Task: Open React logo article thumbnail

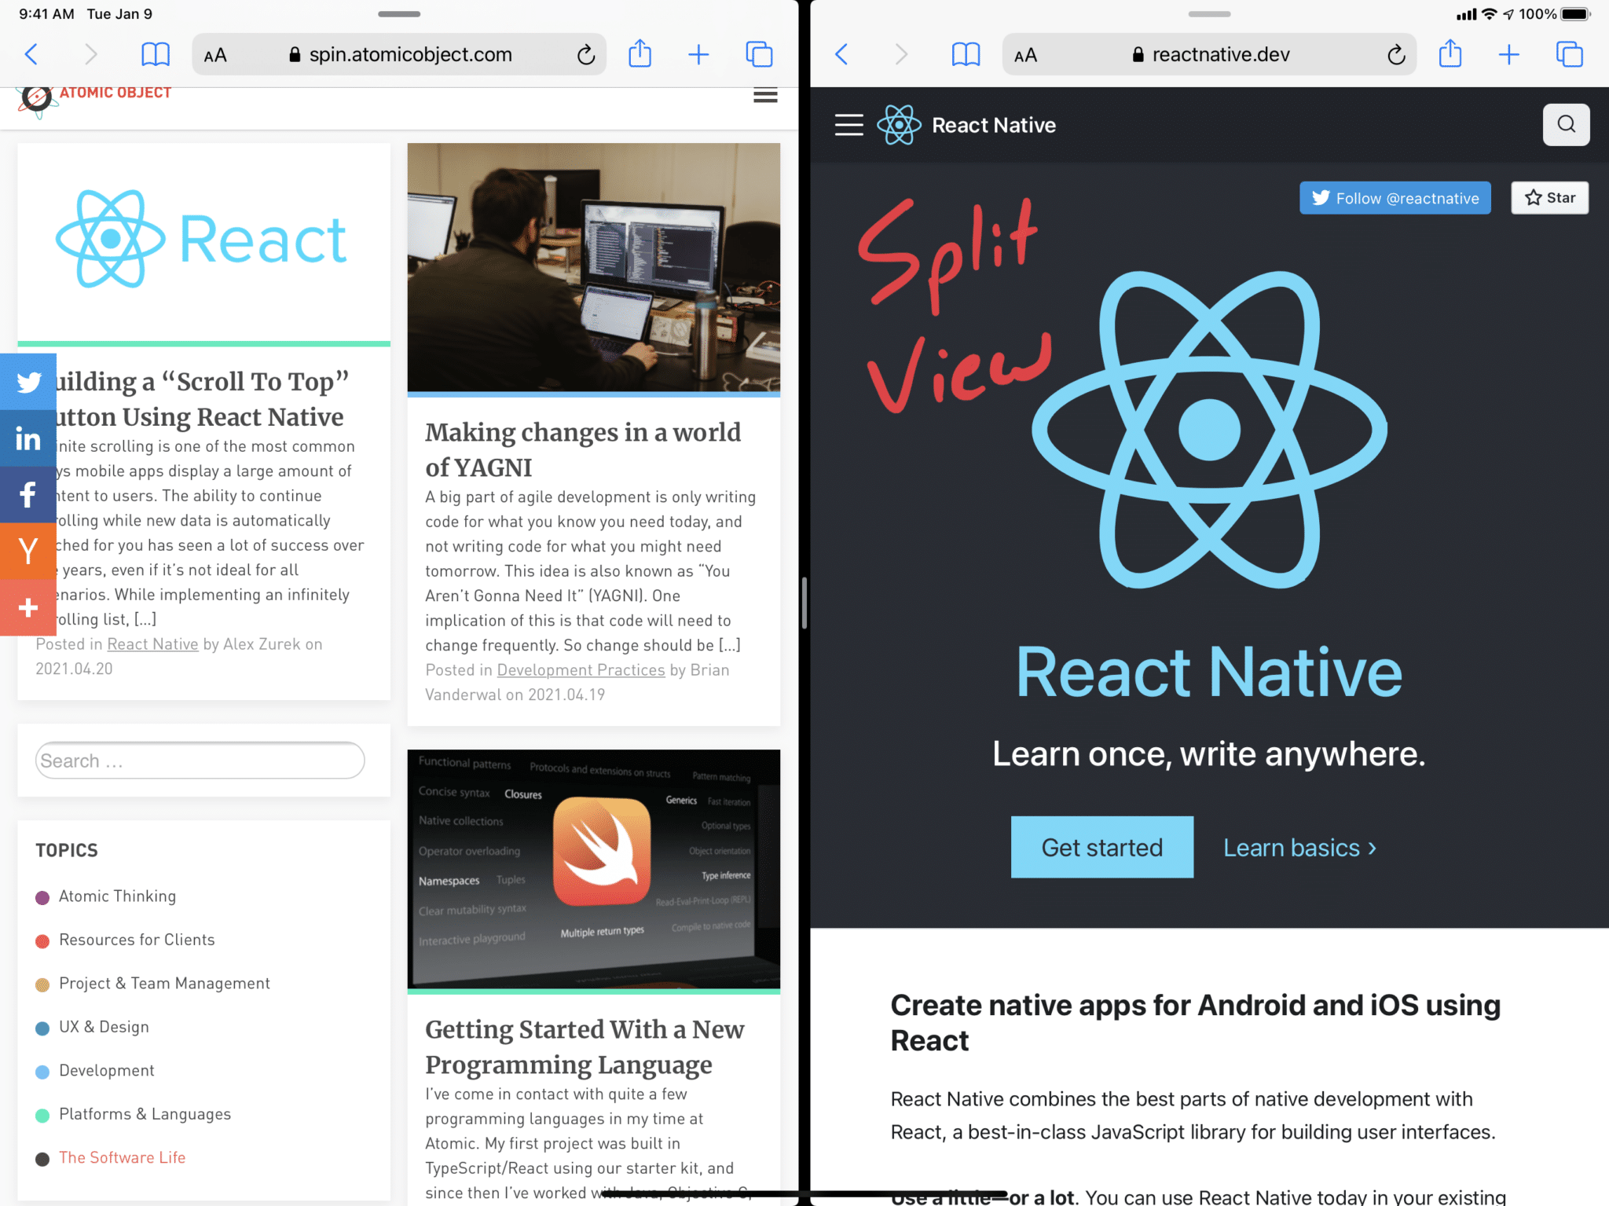Action: pos(203,242)
